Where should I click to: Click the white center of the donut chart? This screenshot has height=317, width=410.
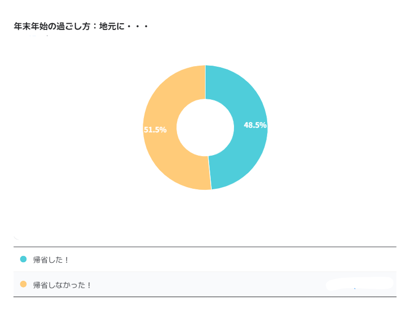(206, 127)
